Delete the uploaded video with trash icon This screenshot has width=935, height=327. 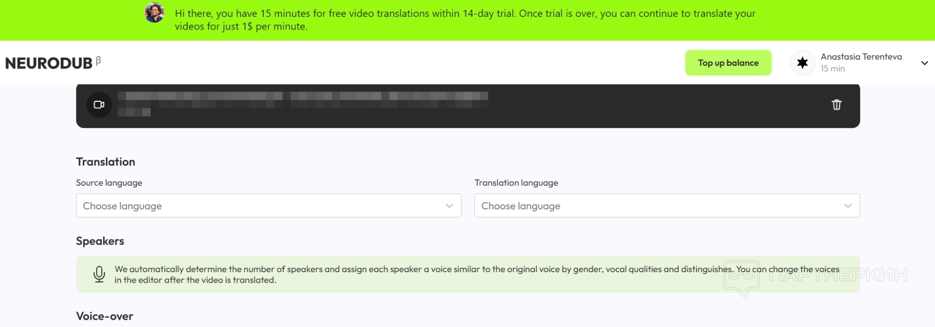click(836, 105)
